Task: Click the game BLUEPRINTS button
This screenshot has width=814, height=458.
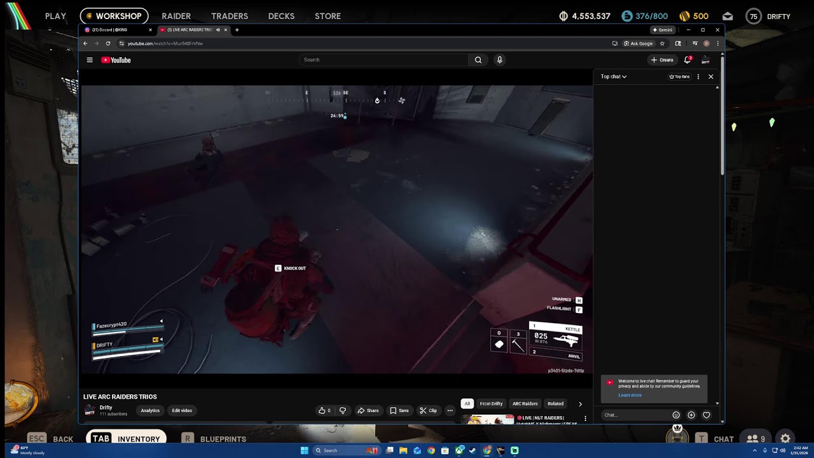Action: tap(214, 439)
